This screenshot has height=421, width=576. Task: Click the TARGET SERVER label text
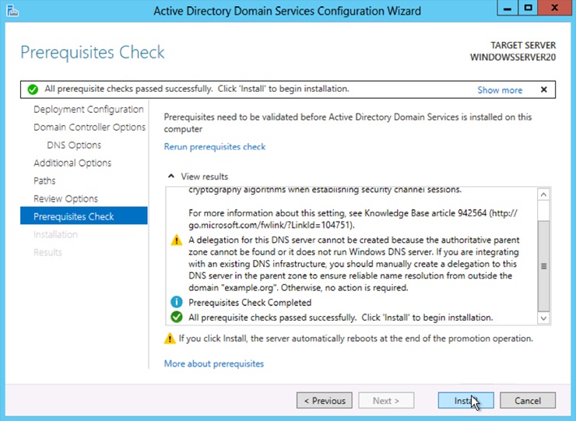(x=523, y=45)
